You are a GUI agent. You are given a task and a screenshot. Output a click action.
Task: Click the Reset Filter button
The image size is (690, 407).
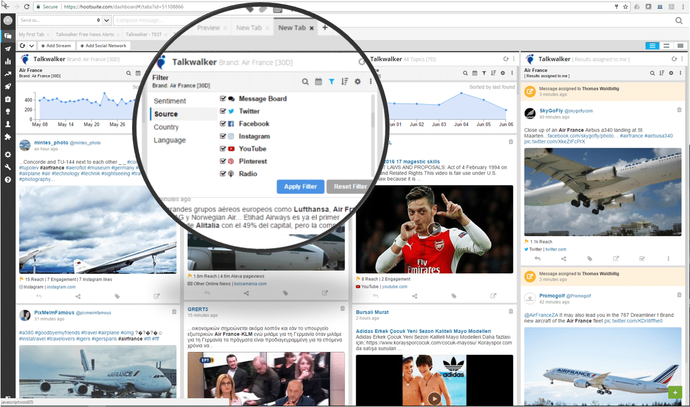pos(349,187)
